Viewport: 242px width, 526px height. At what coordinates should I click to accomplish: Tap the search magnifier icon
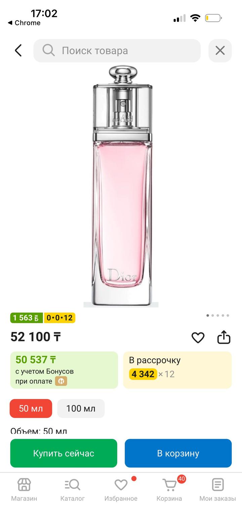pyautogui.click(x=48, y=51)
